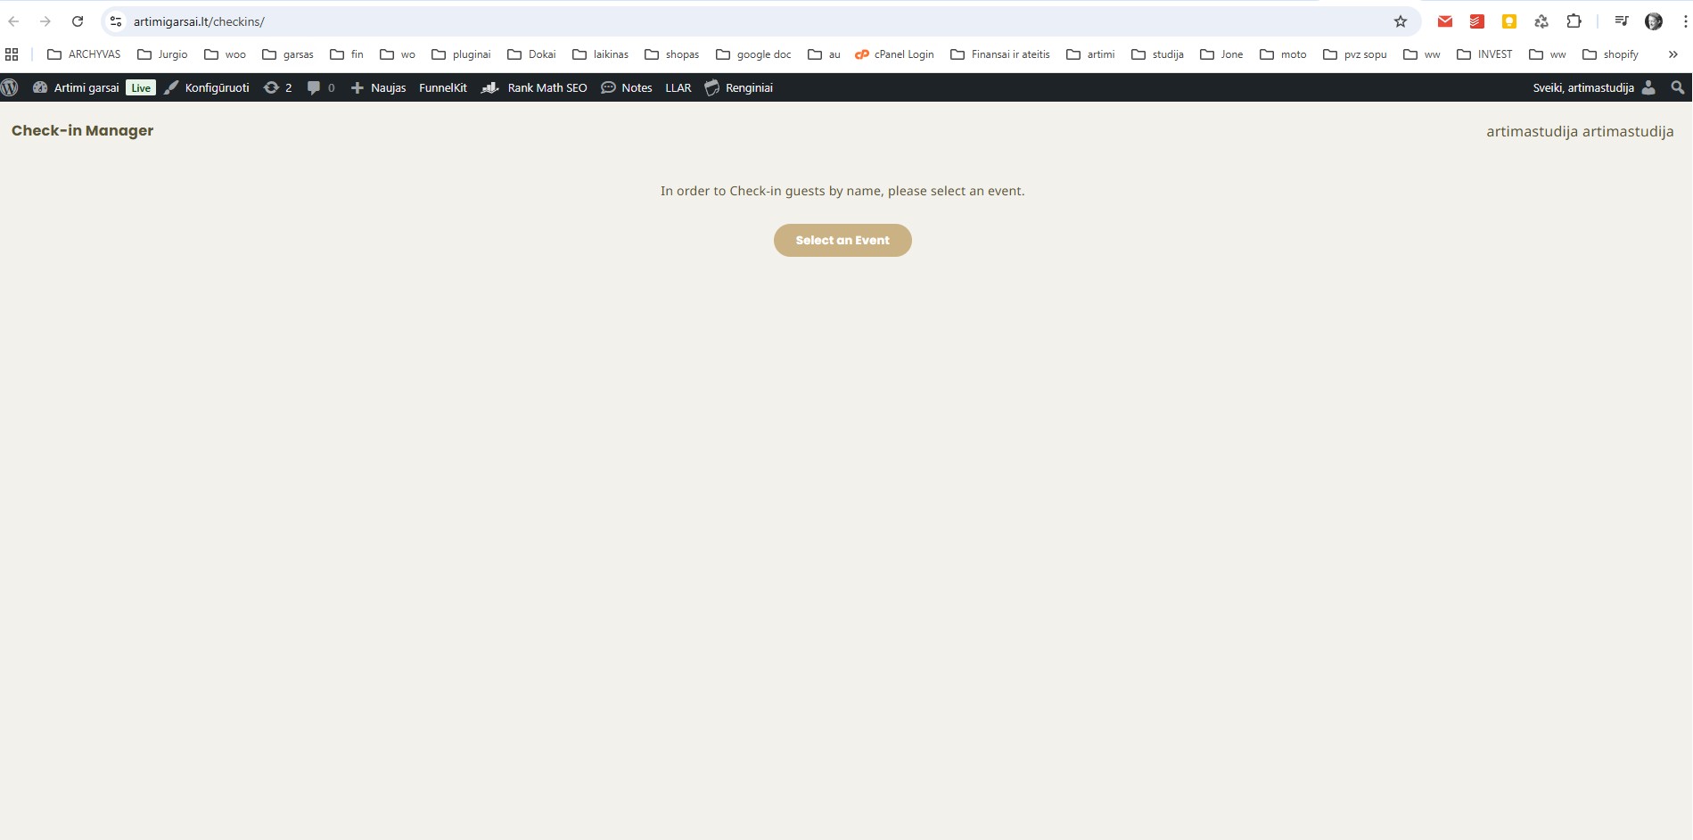
Task: Open the browser extensions puzzle icon
Action: [x=1574, y=21]
